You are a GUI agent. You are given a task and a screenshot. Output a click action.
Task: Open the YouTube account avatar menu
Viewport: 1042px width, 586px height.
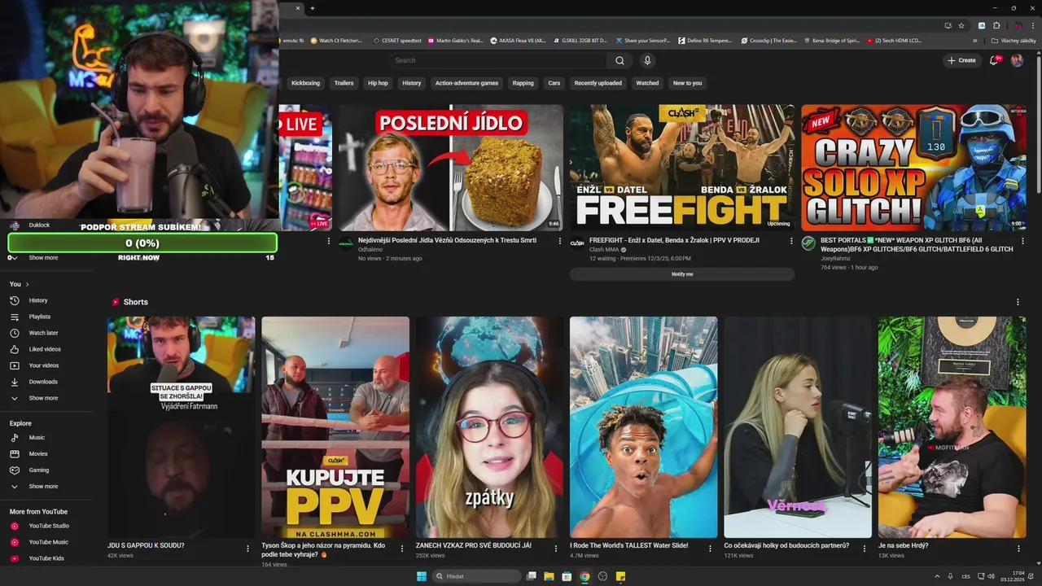click(x=1017, y=60)
